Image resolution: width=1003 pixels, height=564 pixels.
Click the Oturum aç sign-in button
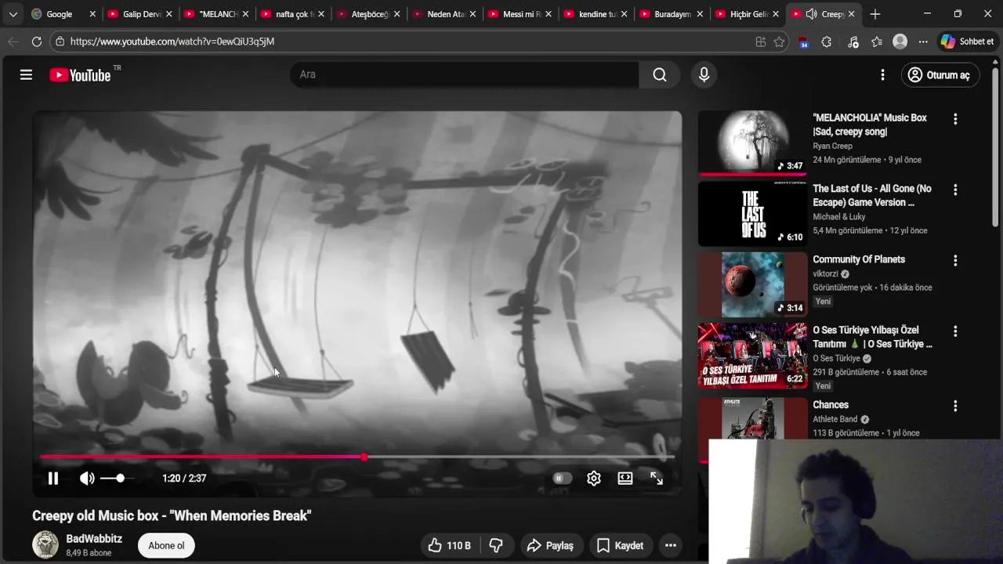point(940,74)
